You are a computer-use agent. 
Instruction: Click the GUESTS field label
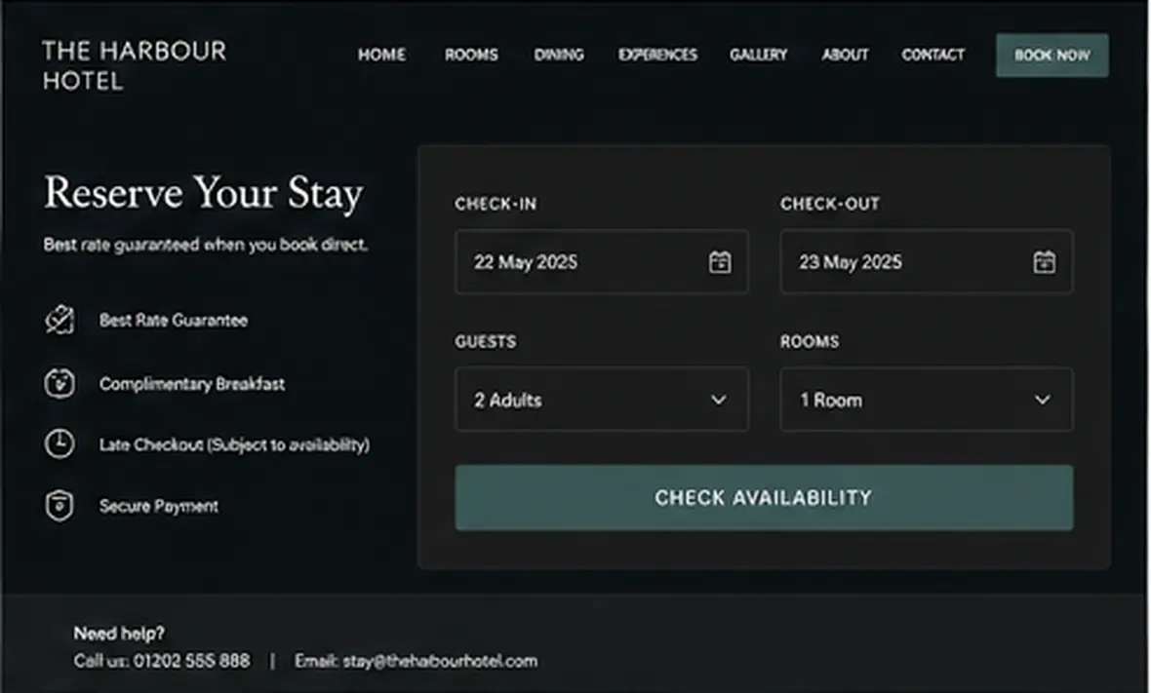(485, 342)
